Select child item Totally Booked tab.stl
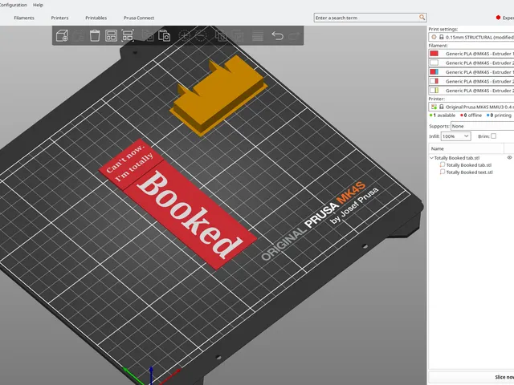The image size is (514, 385). (x=468, y=165)
